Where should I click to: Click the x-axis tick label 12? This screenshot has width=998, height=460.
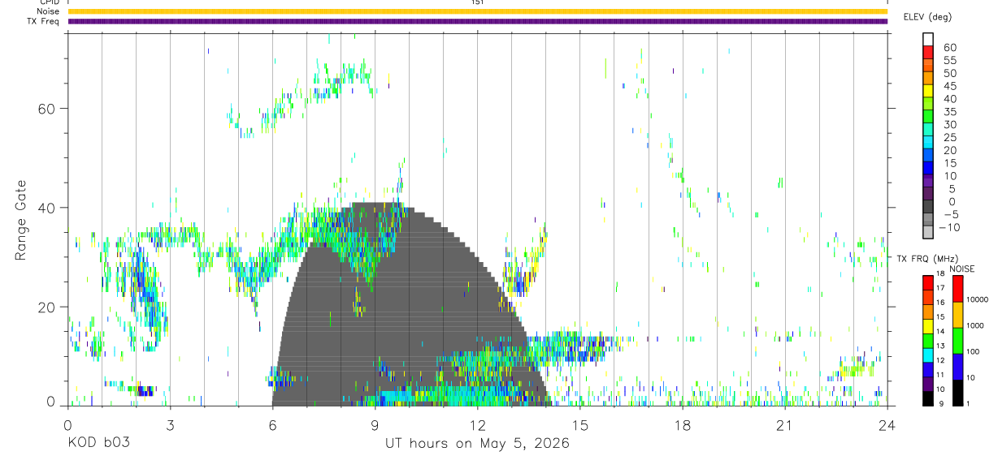pos(477,424)
